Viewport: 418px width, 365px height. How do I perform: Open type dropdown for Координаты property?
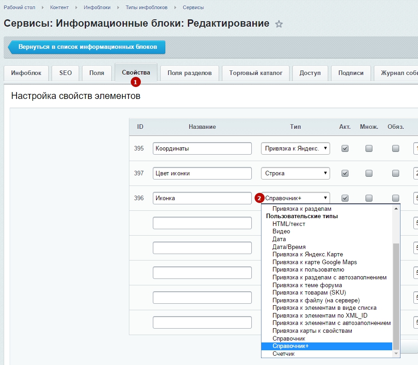pyautogui.click(x=295, y=149)
